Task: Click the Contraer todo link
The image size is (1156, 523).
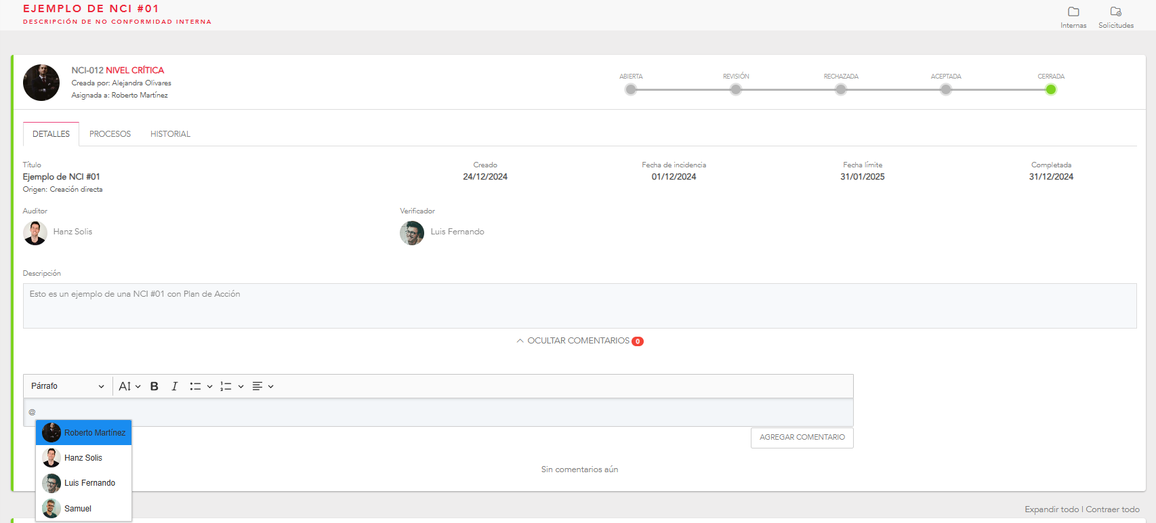Action: 1113,509
